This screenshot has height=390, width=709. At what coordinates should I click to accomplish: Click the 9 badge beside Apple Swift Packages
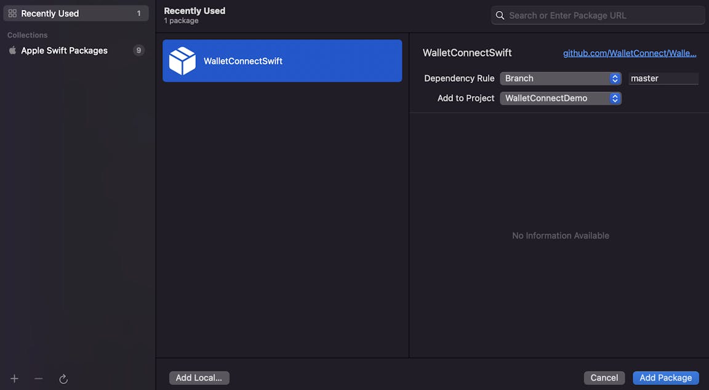pyautogui.click(x=139, y=50)
